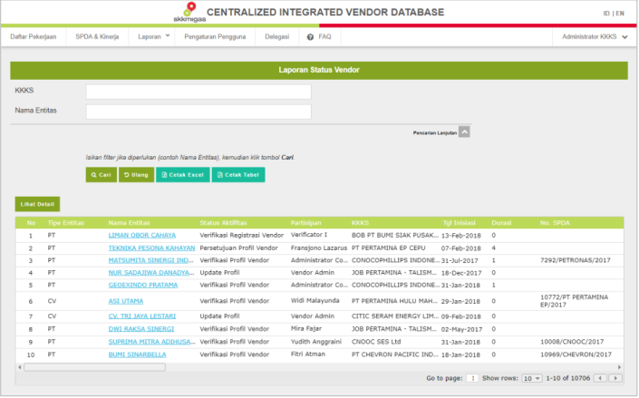Sort by Tgl Inisiasi column header
639x398 pixels.
(459, 223)
